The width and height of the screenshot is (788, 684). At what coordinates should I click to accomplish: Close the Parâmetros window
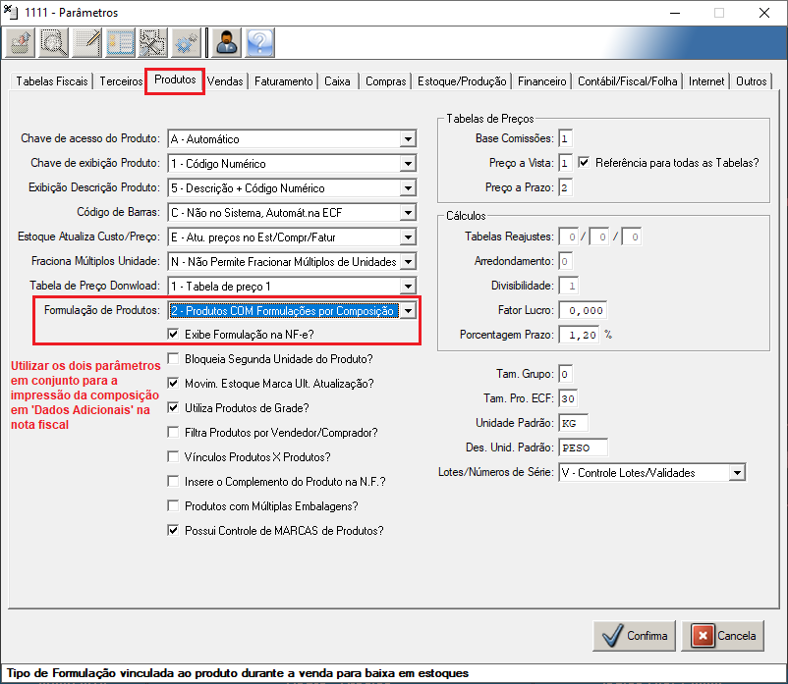coord(763,13)
